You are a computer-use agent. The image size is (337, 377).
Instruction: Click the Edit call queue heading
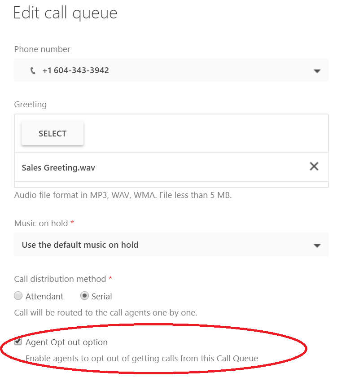(65, 13)
